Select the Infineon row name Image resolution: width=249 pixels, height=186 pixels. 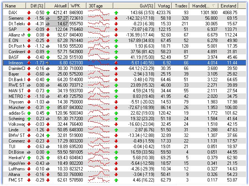tap(16, 63)
